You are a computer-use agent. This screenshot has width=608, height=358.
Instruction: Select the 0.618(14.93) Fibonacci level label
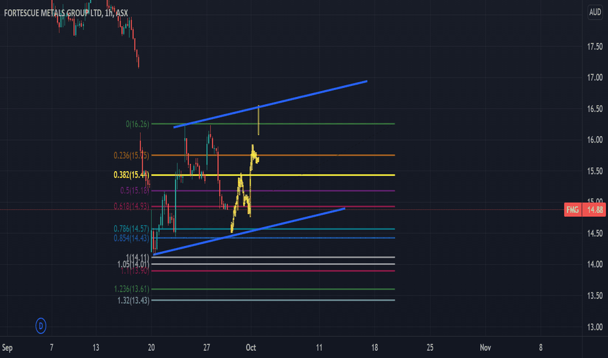click(131, 206)
